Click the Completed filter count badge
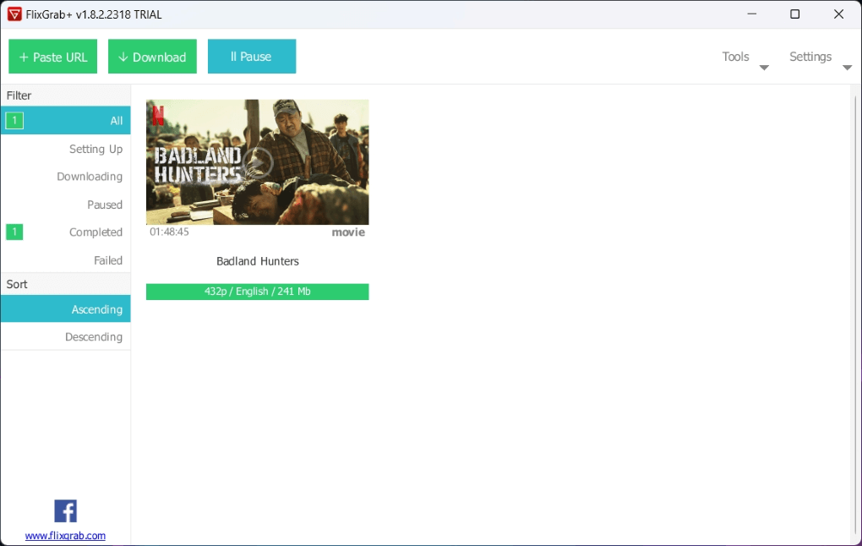Viewport: 862px width, 546px height. 14,232
